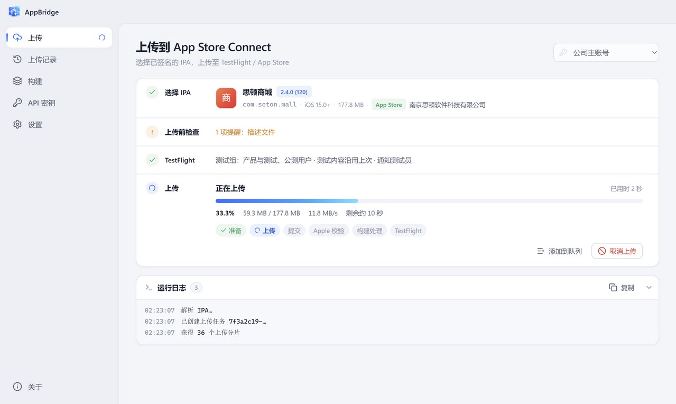676x404 pixels.
Task: Open the 上传 page in sidebar
Action: (59, 38)
